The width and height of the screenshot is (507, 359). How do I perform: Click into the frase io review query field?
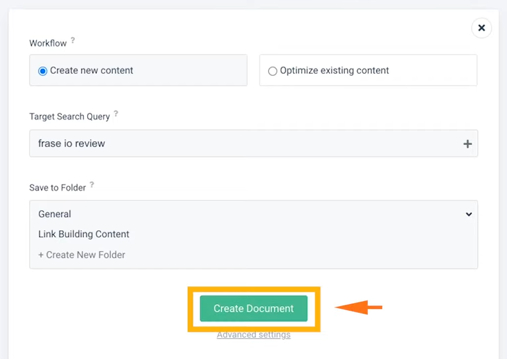point(253,143)
